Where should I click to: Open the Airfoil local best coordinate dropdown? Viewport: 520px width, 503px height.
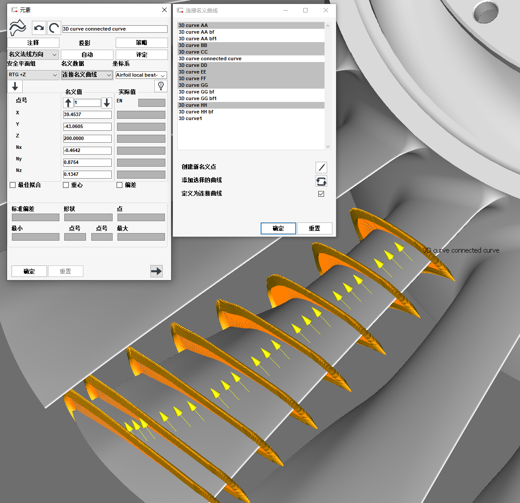(141, 75)
